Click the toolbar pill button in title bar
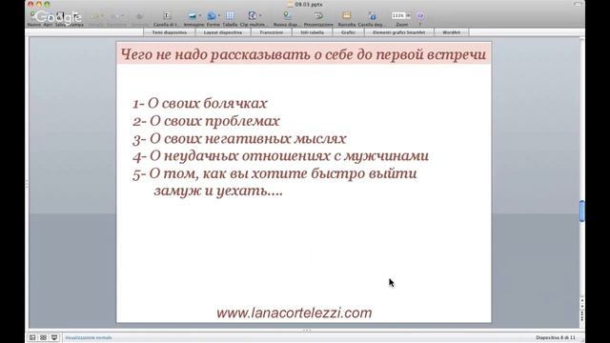The height and width of the screenshot is (343, 610). [x=578, y=4]
